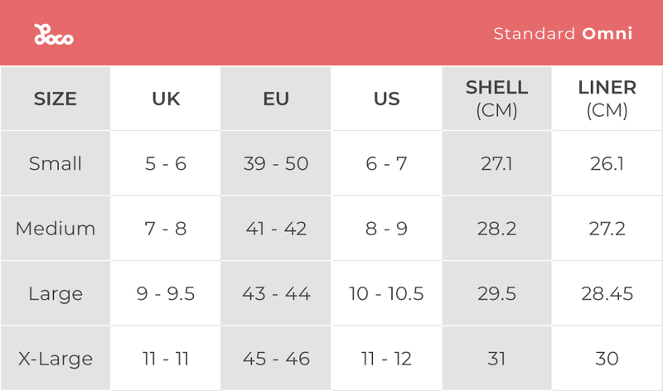The height and width of the screenshot is (391, 663).
Task: Click the US 8 - 9 cell
Action: (x=386, y=228)
